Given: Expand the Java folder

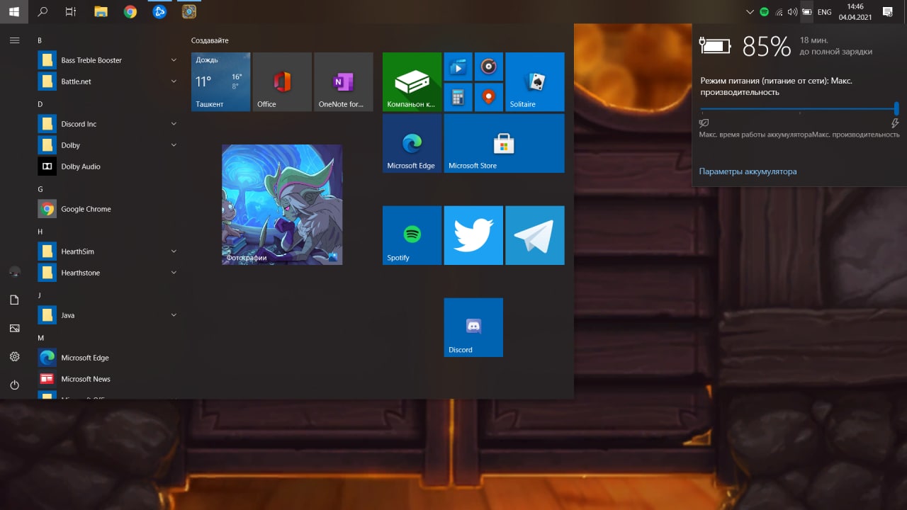Looking at the screenshot, I should click(108, 315).
